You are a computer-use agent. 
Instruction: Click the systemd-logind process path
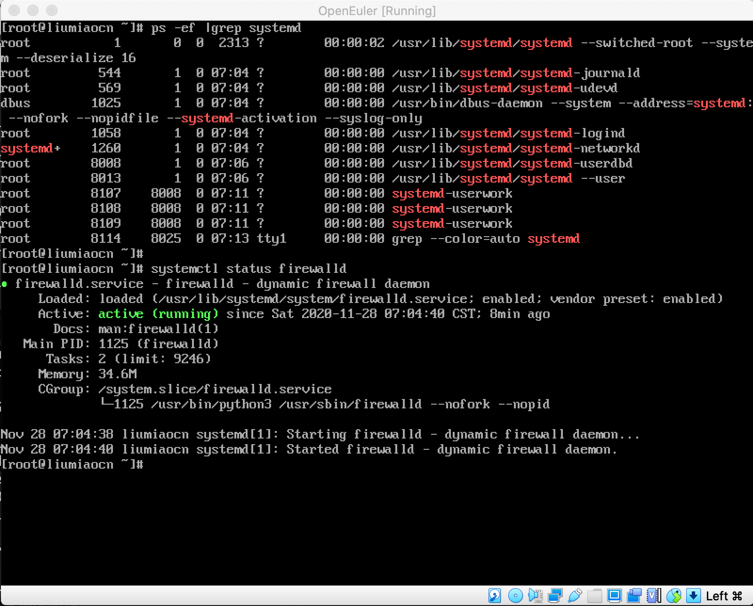click(509, 133)
